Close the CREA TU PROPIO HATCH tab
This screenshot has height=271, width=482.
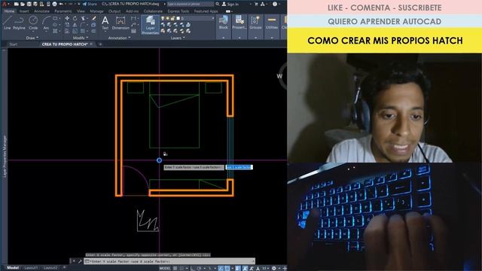[x=91, y=44]
